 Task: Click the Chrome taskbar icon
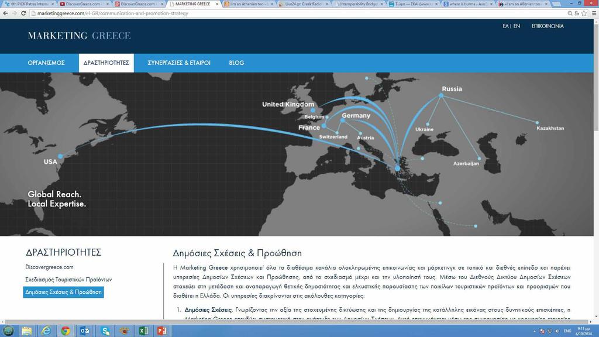coord(66,331)
